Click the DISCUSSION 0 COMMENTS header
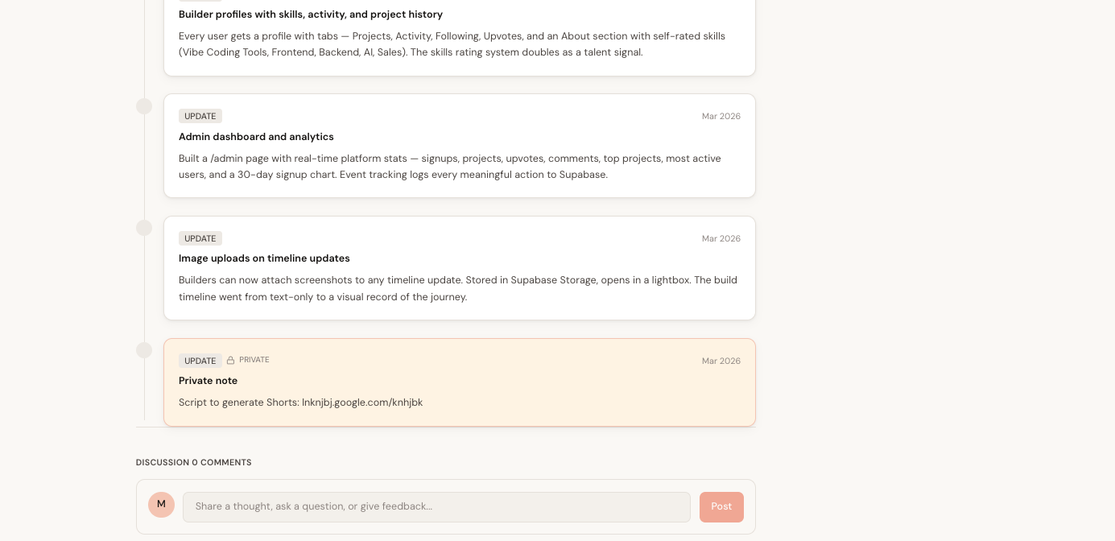Screen dimensions: 1115x541 (x=193, y=462)
